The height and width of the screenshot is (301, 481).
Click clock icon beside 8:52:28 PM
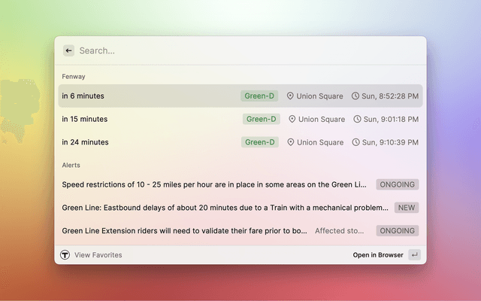pos(355,96)
